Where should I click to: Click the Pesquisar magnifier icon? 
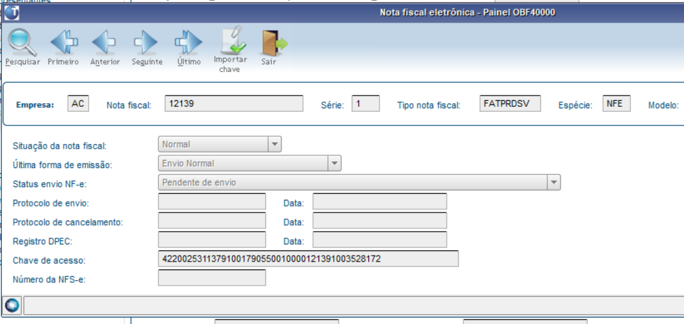22,42
